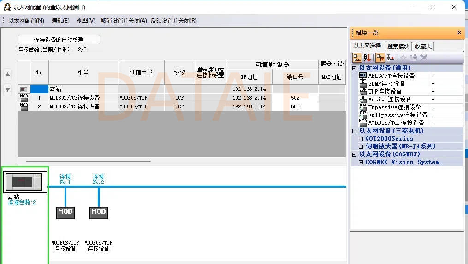Switch to the 以太网选择 tab

click(367, 46)
